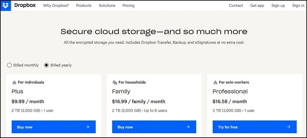Select the Billed monthly radio option
Viewport: 307px width, 138px height.
9,65
